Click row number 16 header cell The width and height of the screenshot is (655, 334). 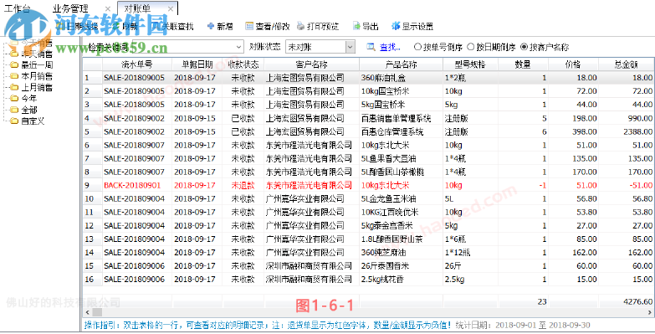(x=92, y=280)
